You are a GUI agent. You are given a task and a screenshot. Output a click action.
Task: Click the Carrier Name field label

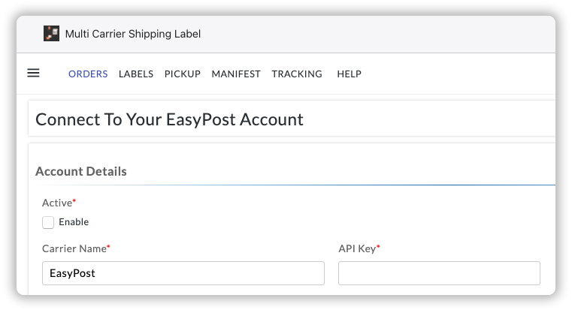[x=74, y=248]
